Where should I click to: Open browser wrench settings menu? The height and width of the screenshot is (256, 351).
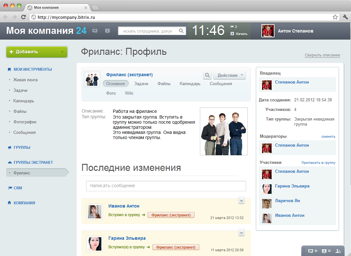[x=345, y=17]
